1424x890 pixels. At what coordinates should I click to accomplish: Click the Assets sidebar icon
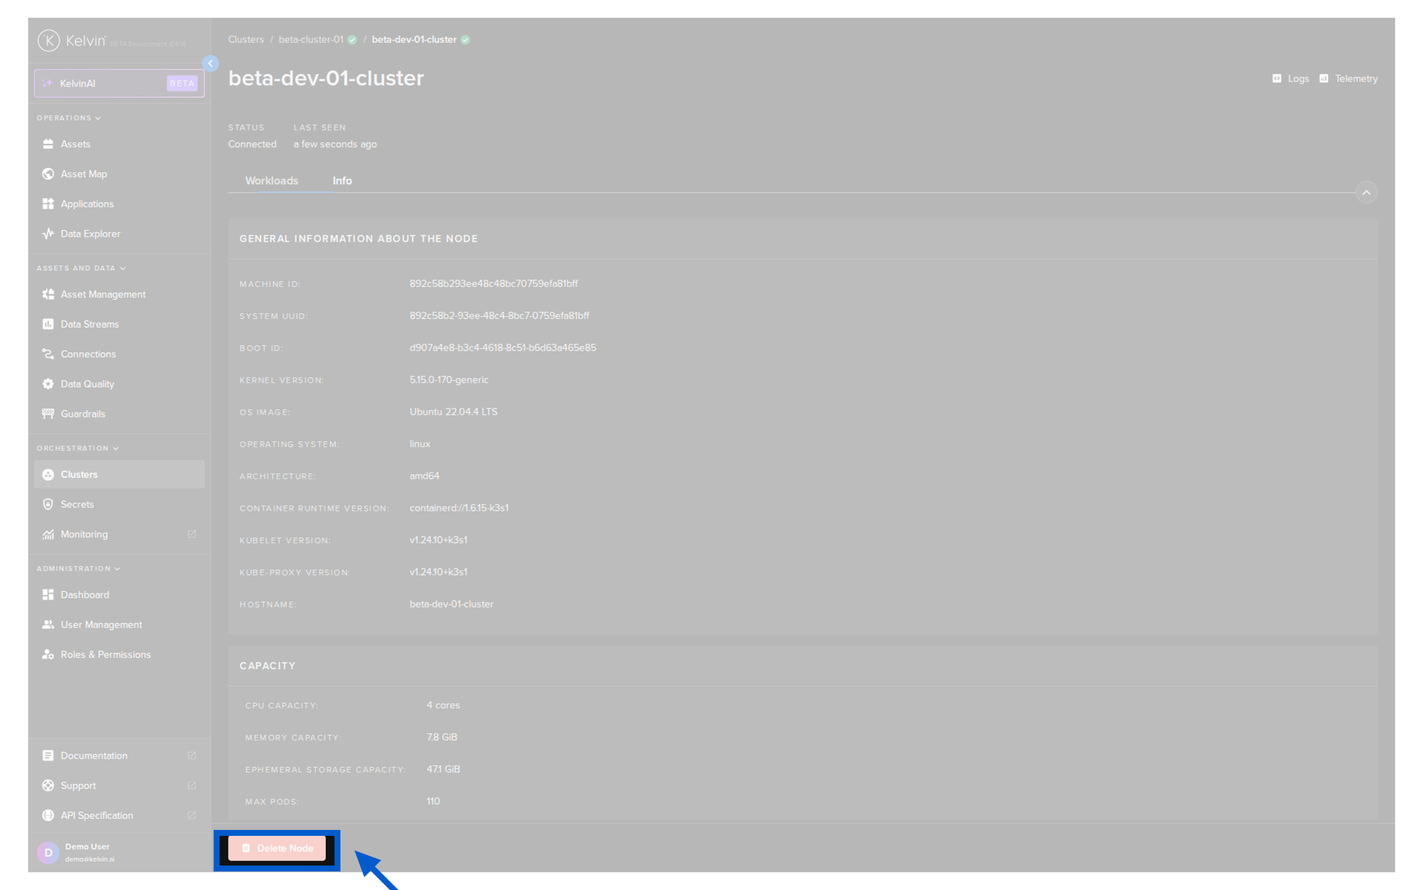(x=48, y=144)
